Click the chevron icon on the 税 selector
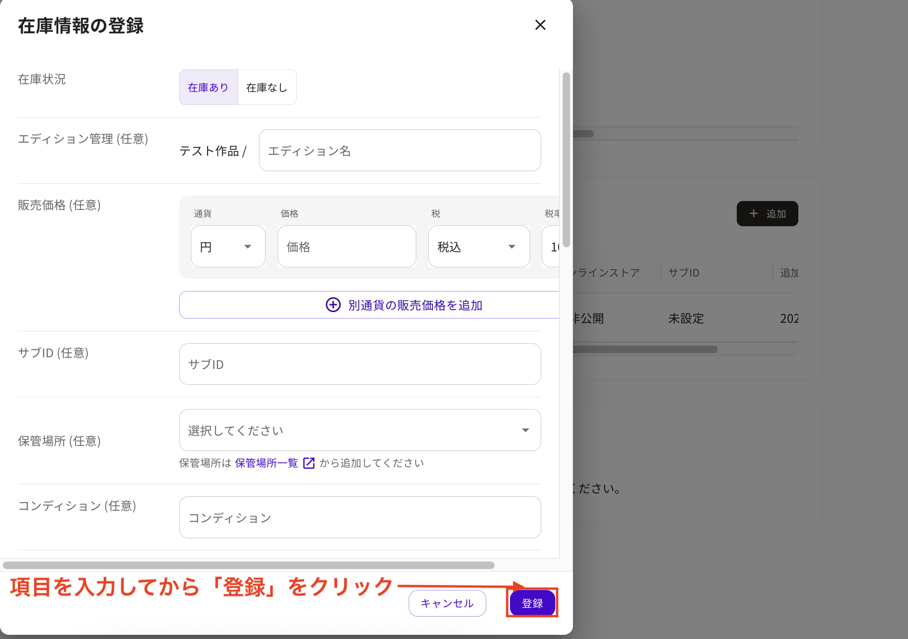This screenshot has height=639, width=908. click(511, 247)
